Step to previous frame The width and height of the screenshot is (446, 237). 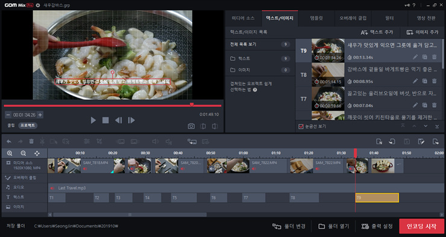click(x=118, y=120)
